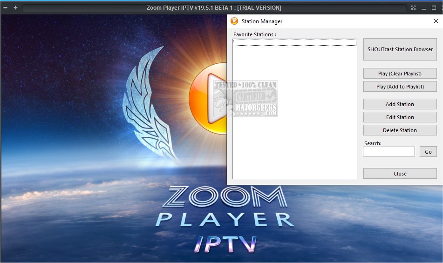The height and width of the screenshot is (263, 443).
Task: Click Play (Add to Playlist) button
Action: coord(400,87)
